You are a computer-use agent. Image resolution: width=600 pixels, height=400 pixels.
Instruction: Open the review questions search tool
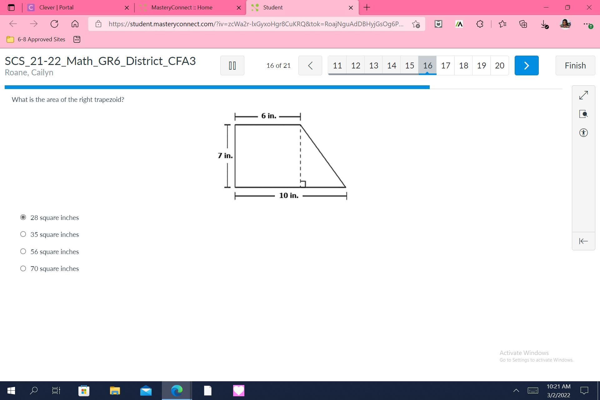[583, 114]
